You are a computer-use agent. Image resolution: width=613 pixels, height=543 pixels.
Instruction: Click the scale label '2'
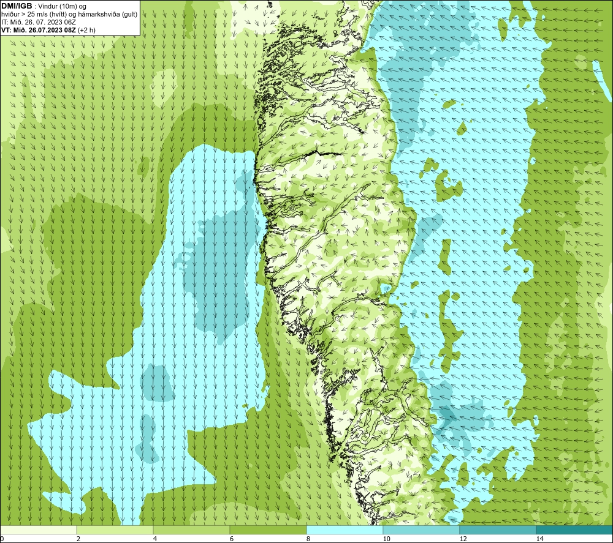[x=78, y=539]
